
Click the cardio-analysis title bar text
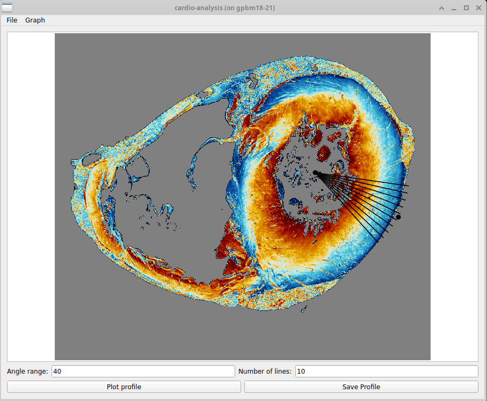coord(224,8)
